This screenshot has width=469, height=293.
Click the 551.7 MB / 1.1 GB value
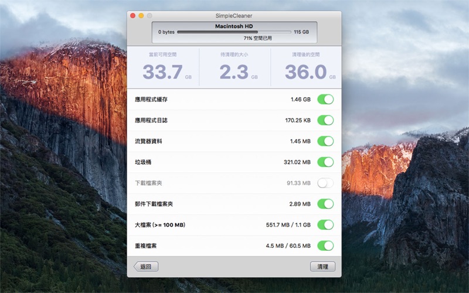pyautogui.click(x=288, y=225)
